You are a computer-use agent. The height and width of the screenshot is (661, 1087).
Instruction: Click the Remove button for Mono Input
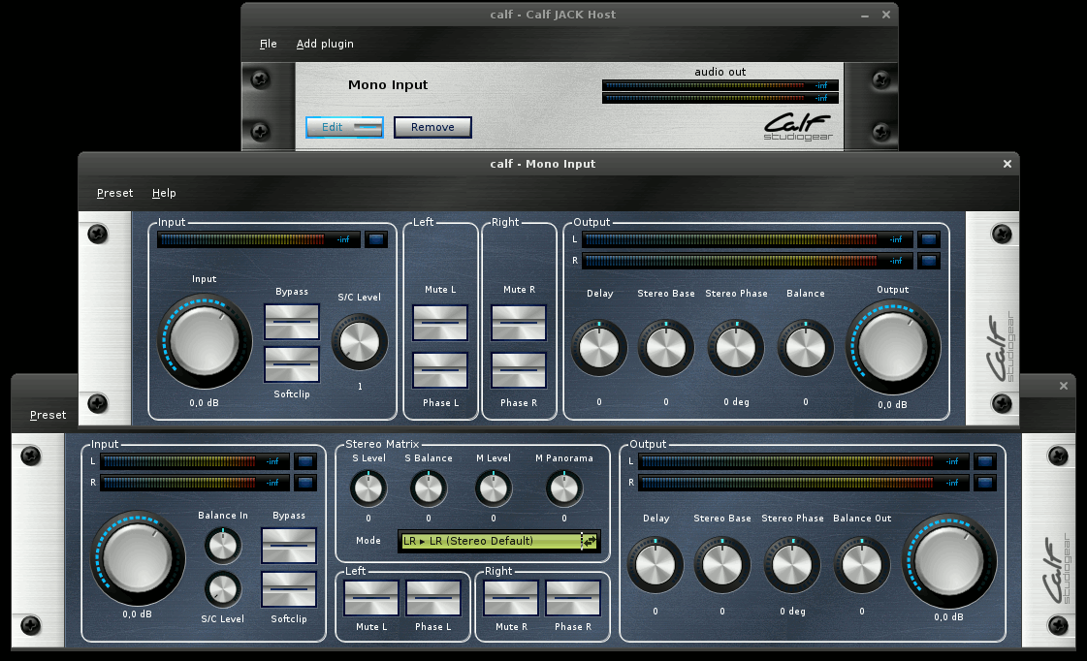pos(432,127)
